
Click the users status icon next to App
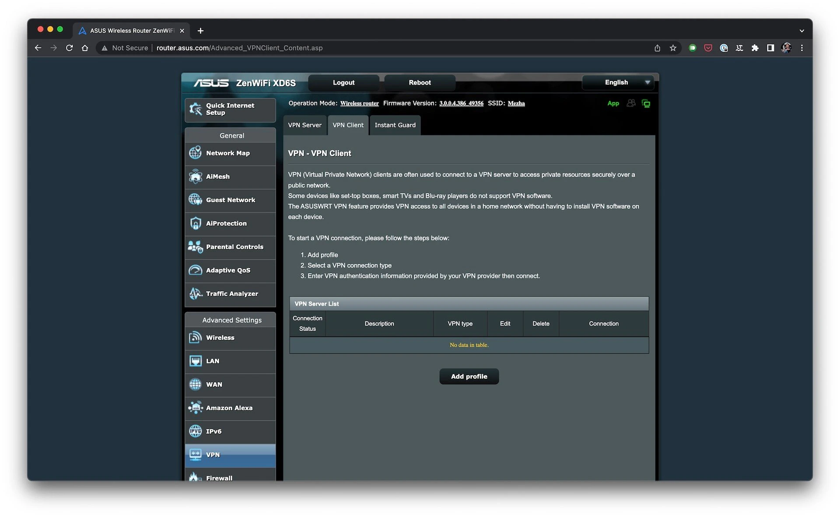(631, 103)
